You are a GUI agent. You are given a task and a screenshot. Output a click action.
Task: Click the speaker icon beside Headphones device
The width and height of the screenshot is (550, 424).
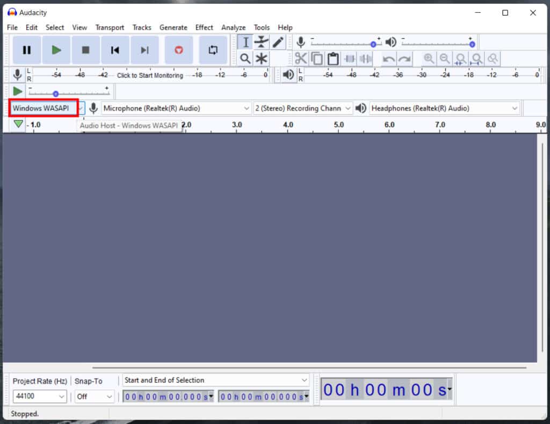pos(360,108)
